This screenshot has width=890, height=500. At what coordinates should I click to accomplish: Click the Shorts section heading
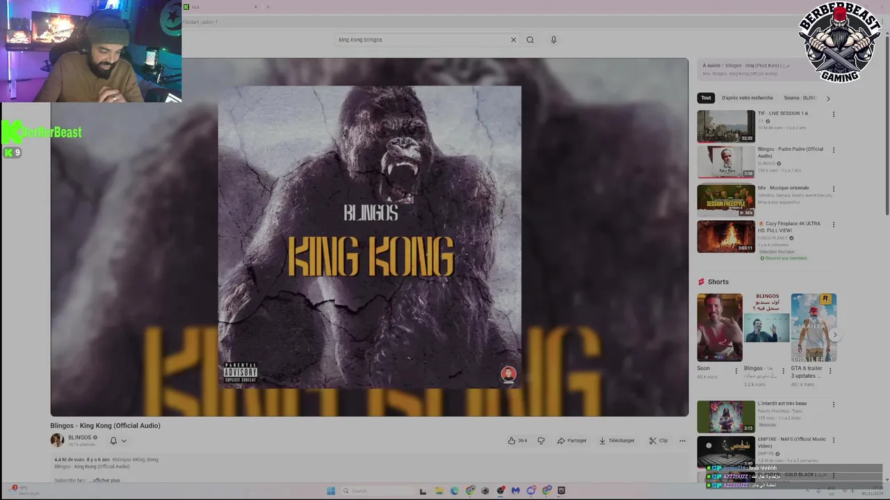point(718,282)
